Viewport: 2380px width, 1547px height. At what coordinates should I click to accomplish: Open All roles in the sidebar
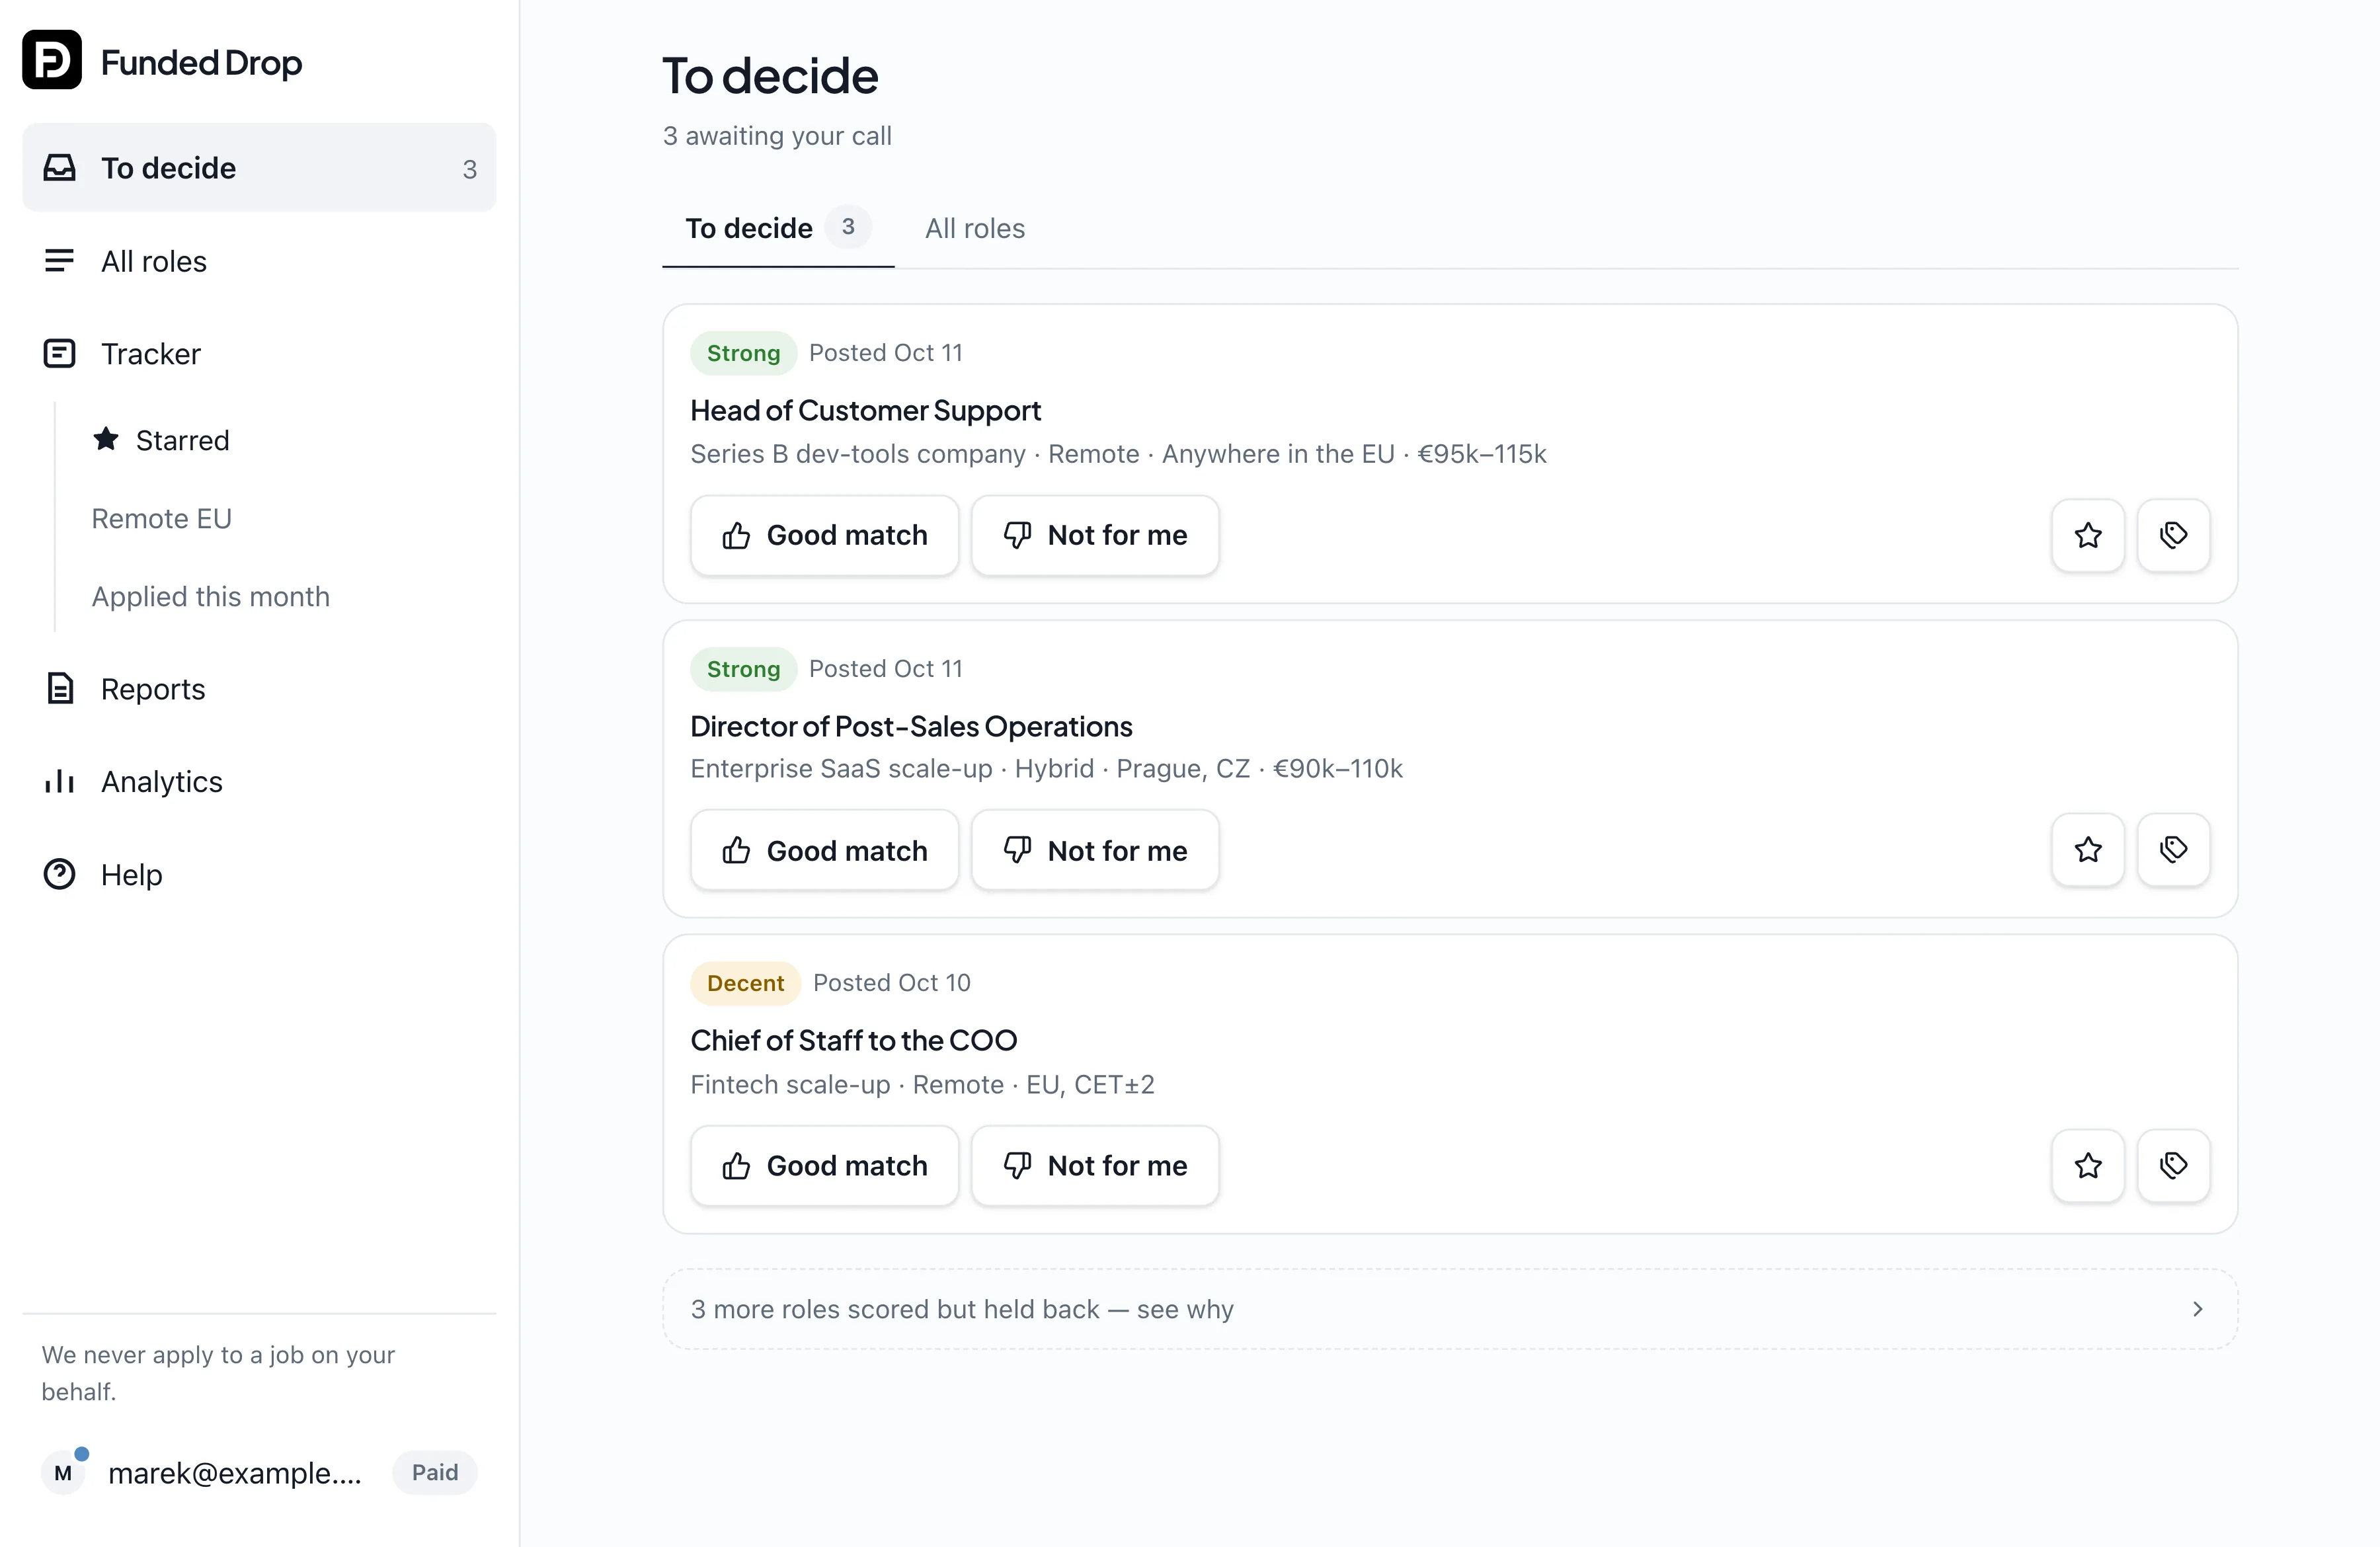click(x=259, y=261)
